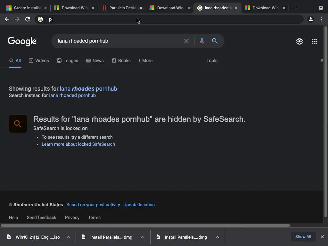Open the Help footer link

[x=13, y=217]
